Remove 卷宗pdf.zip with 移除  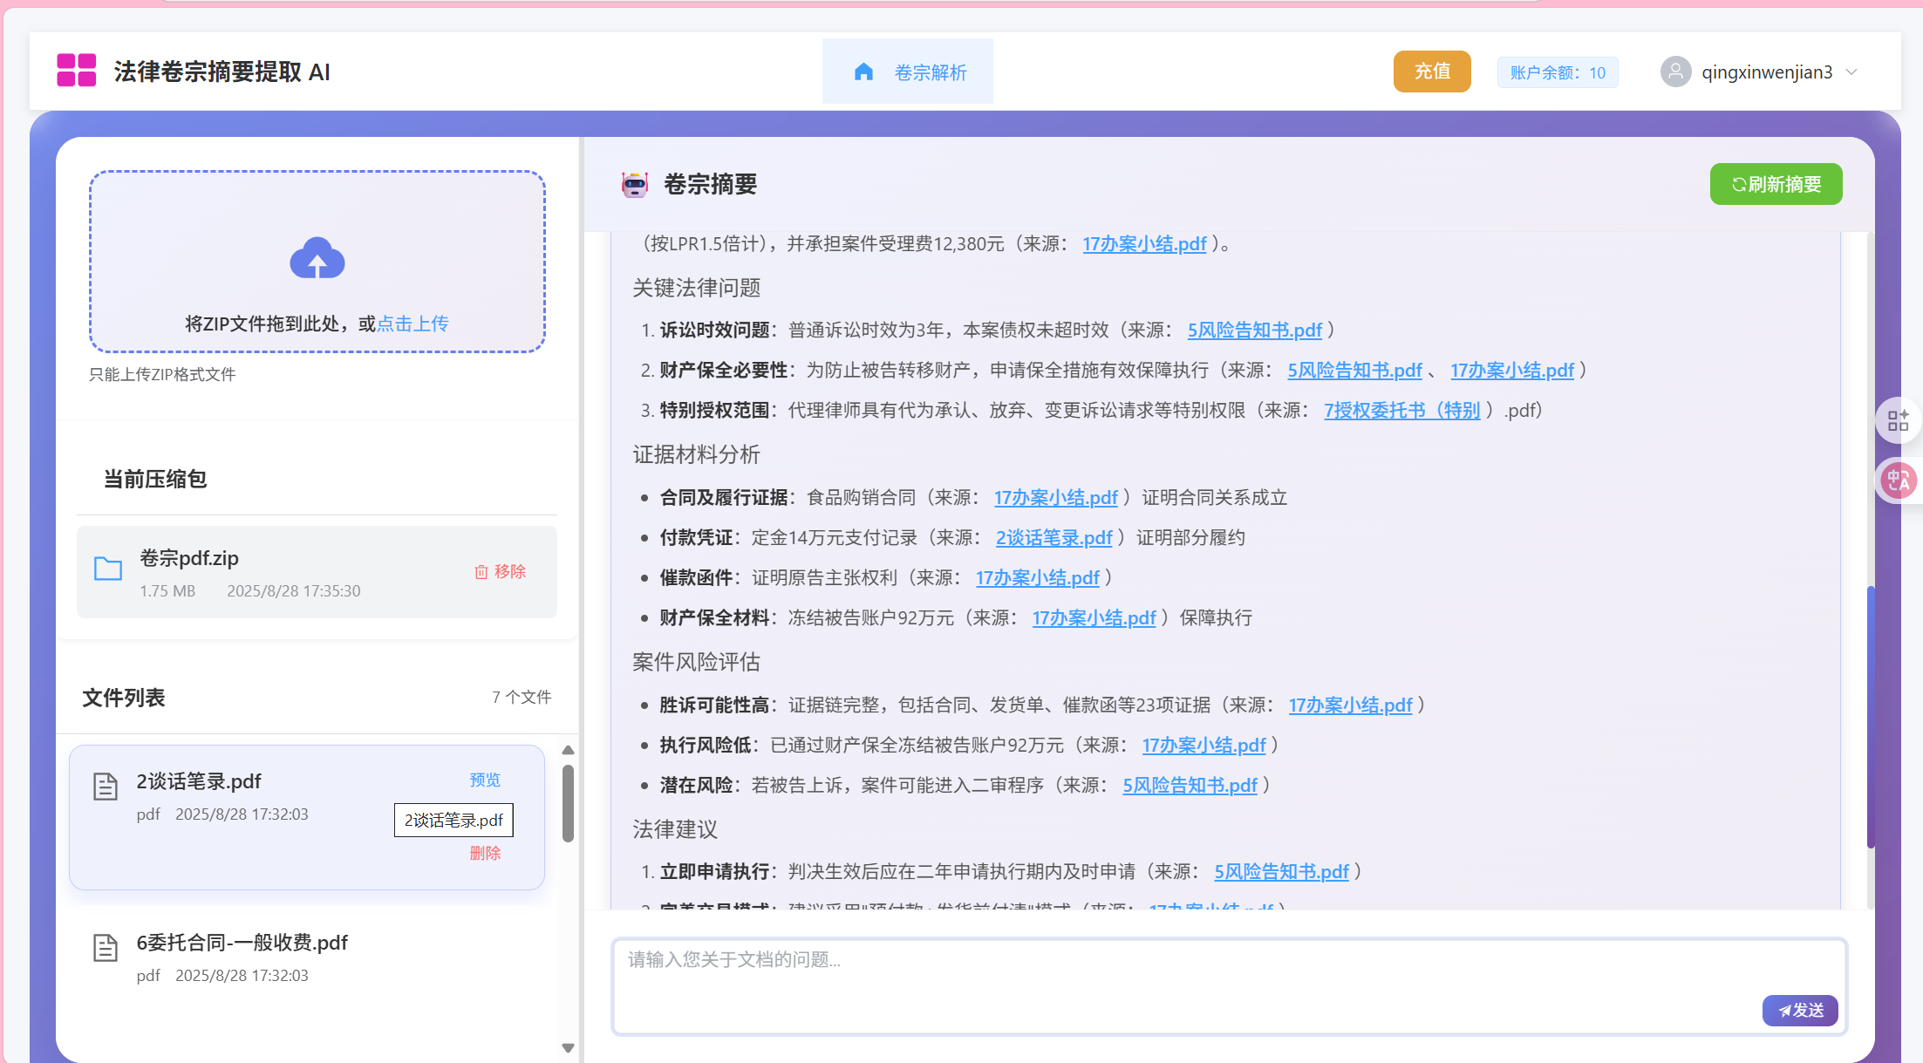tap(500, 571)
